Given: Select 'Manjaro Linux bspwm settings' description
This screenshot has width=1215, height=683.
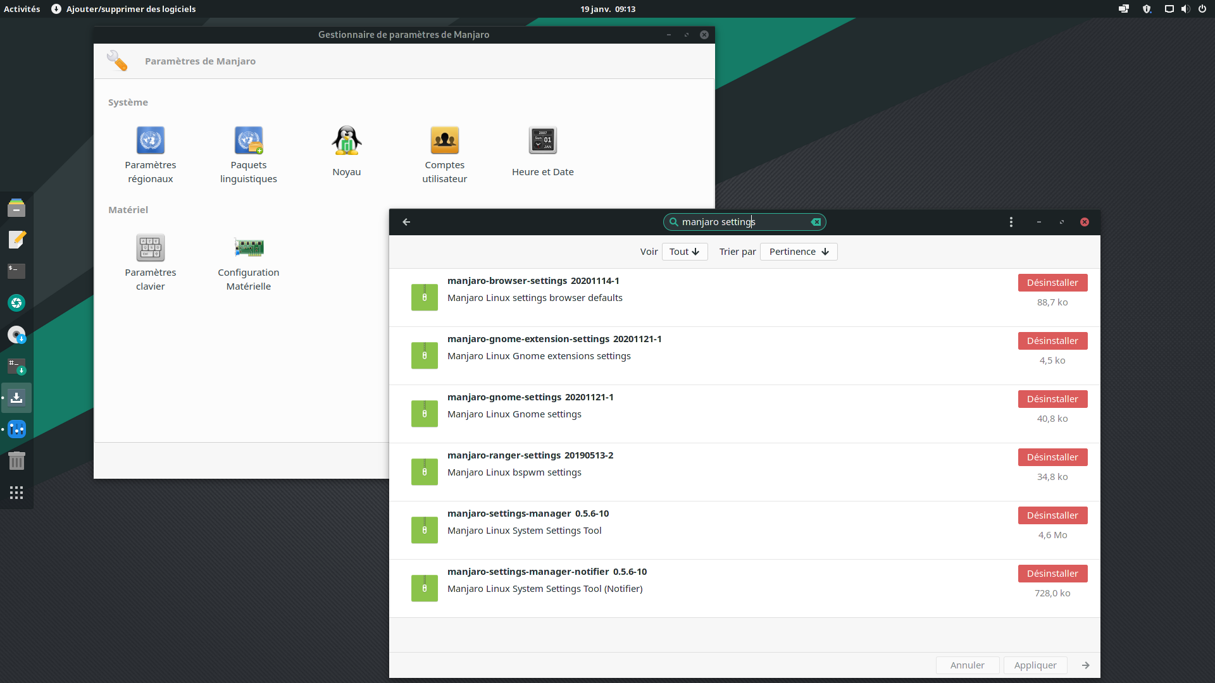Looking at the screenshot, I should coord(514,472).
